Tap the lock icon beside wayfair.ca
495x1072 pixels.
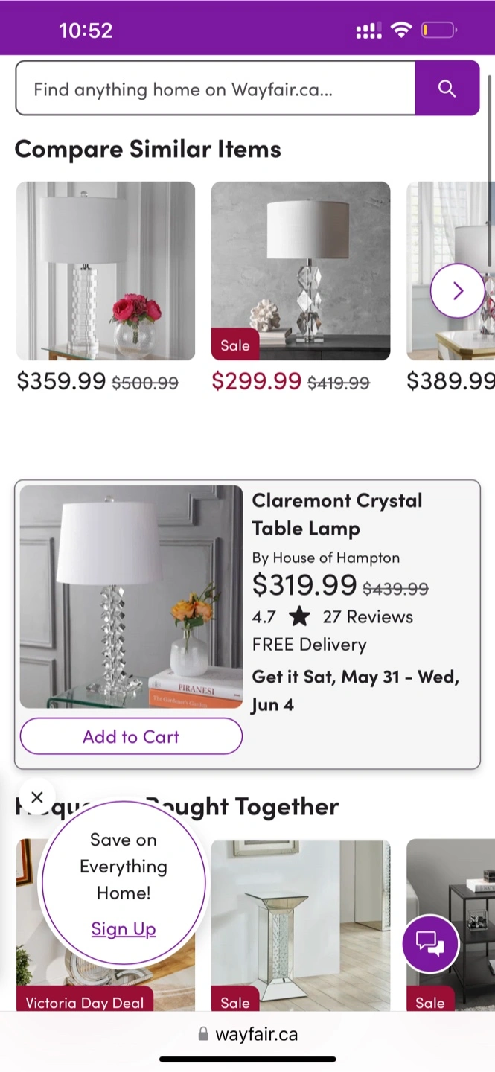pos(203,1034)
